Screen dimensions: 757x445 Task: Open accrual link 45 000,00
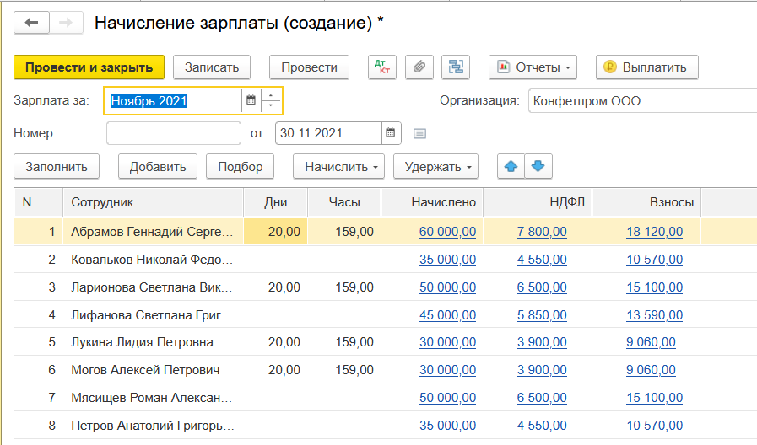coord(447,315)
